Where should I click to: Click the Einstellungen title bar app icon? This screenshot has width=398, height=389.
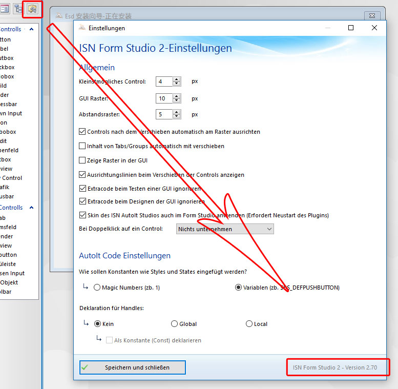82,28
